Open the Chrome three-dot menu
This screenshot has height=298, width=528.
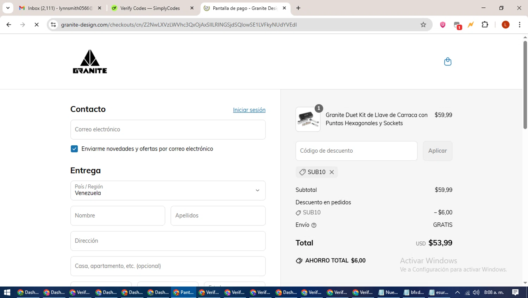coord(520,25)
